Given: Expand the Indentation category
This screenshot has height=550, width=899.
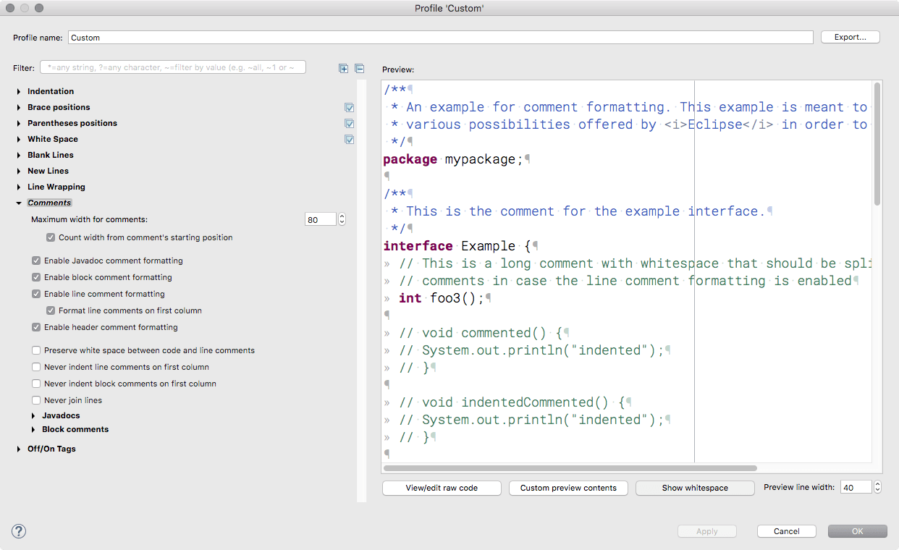Looking at the screenshot, I should click(17, 91).
